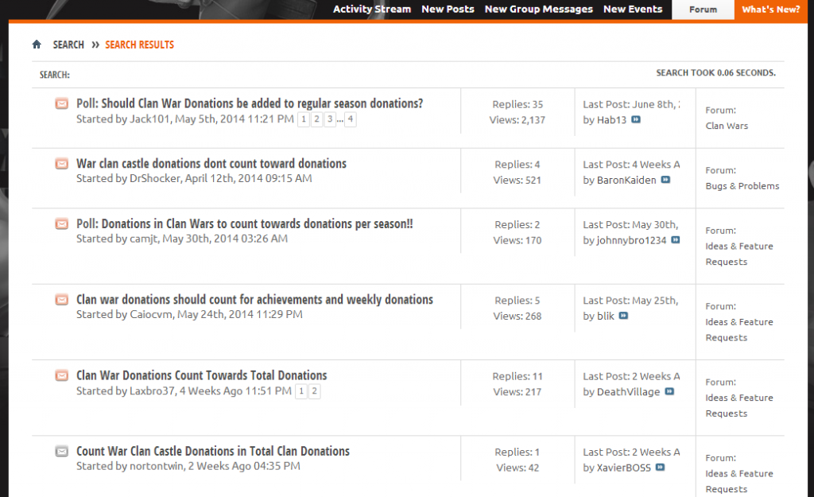The height and width of the screenshot is (497, 814).
Task: Jump to last post icon beside blik
Action: (x=623, y=316)
